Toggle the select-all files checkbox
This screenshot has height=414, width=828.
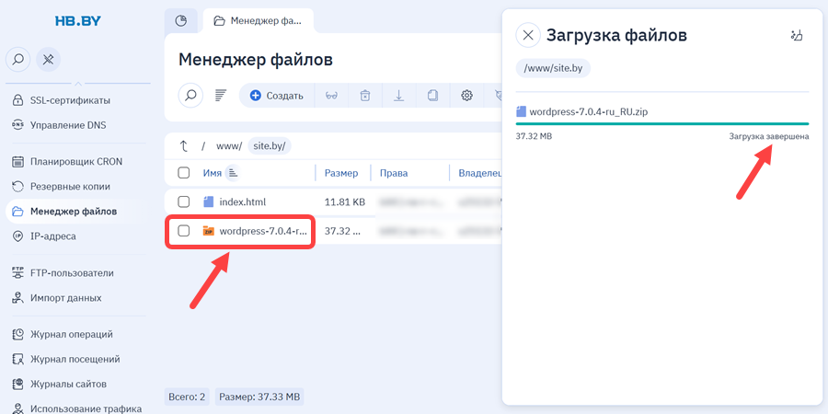[183, 173]
